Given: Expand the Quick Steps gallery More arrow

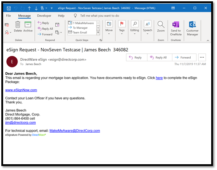Looking at the screenshot, I should pos(98,32).
